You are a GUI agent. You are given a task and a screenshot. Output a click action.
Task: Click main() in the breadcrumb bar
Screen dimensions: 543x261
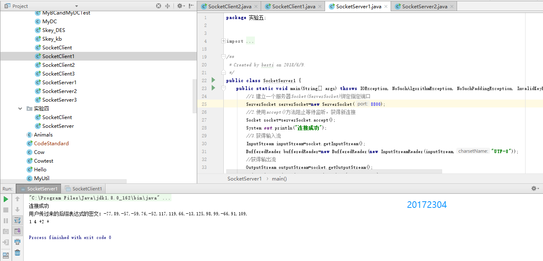(x=279, y=178)
